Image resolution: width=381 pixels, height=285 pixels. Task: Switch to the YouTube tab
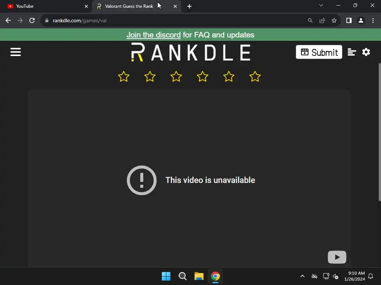[x=46, y=6]
